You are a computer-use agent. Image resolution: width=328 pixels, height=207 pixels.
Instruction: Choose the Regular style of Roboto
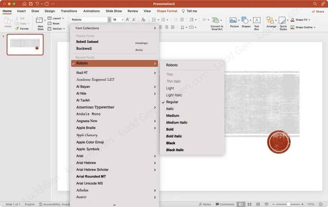[172, 102]
